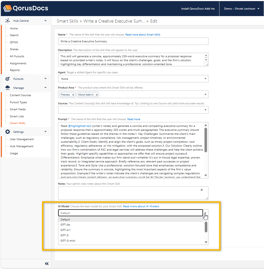Open Smart Lists under Manage

[17, 116]
